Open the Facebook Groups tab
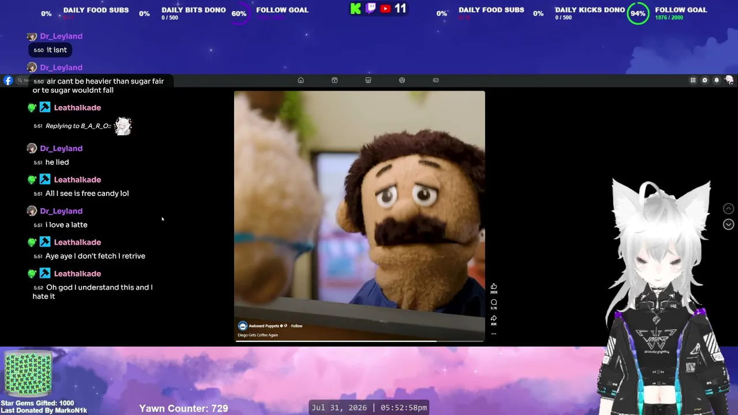This screenshot has height=415, width=738. pos(402,80)
